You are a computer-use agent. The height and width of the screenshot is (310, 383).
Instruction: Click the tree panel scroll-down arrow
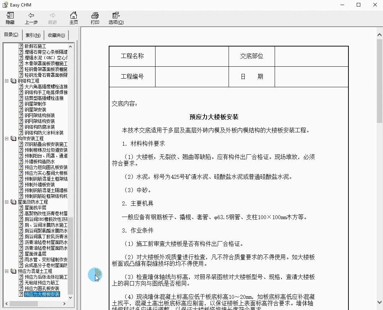coord(70,297)
